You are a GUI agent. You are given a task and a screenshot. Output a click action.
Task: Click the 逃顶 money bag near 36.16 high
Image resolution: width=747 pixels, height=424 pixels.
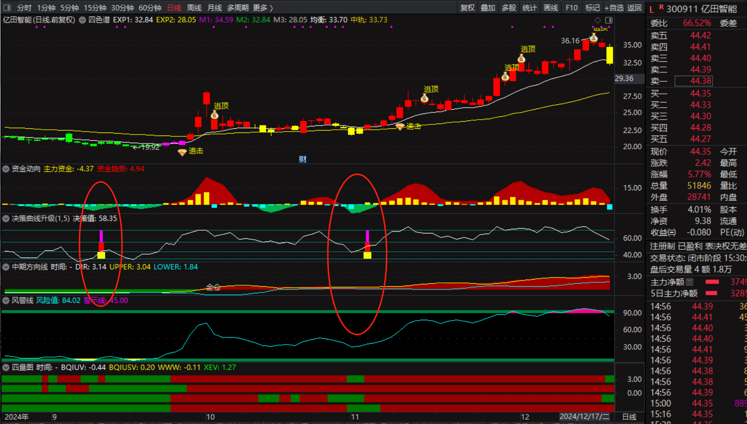(593, 38)
